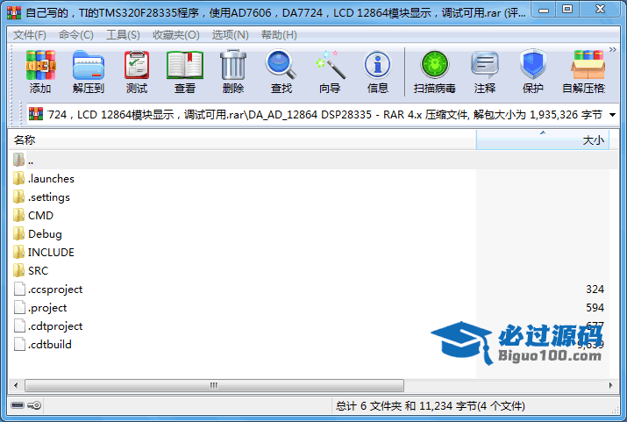Click the file icon beside .cdtproject
Image resolution: width=627 pixels, height=422 pixels.
19,325
